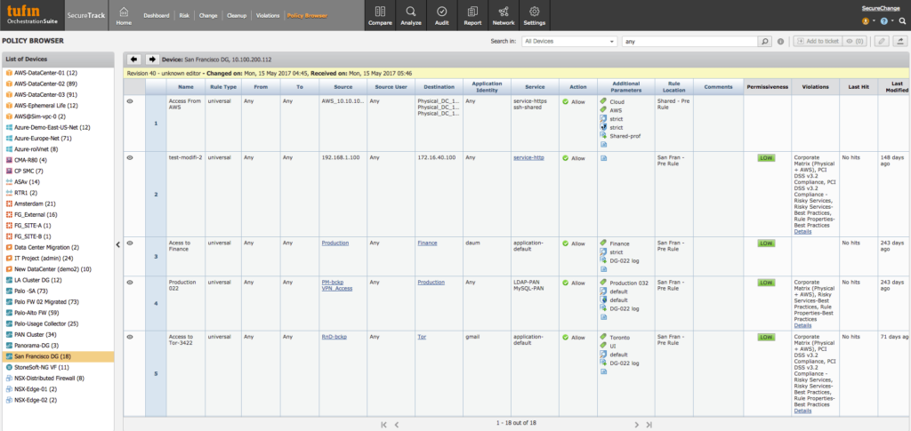Open the SecureChange link

tap(882, 7)
